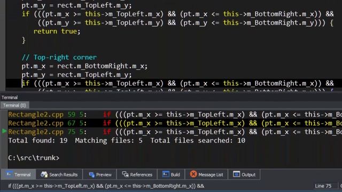Open the Search Results tab
This screenshot has width=342, height=192.
click(x=59, y=174)
